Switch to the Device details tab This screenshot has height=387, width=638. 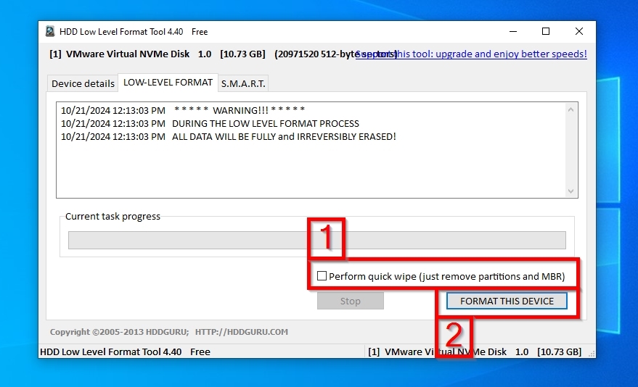(83, 83)
